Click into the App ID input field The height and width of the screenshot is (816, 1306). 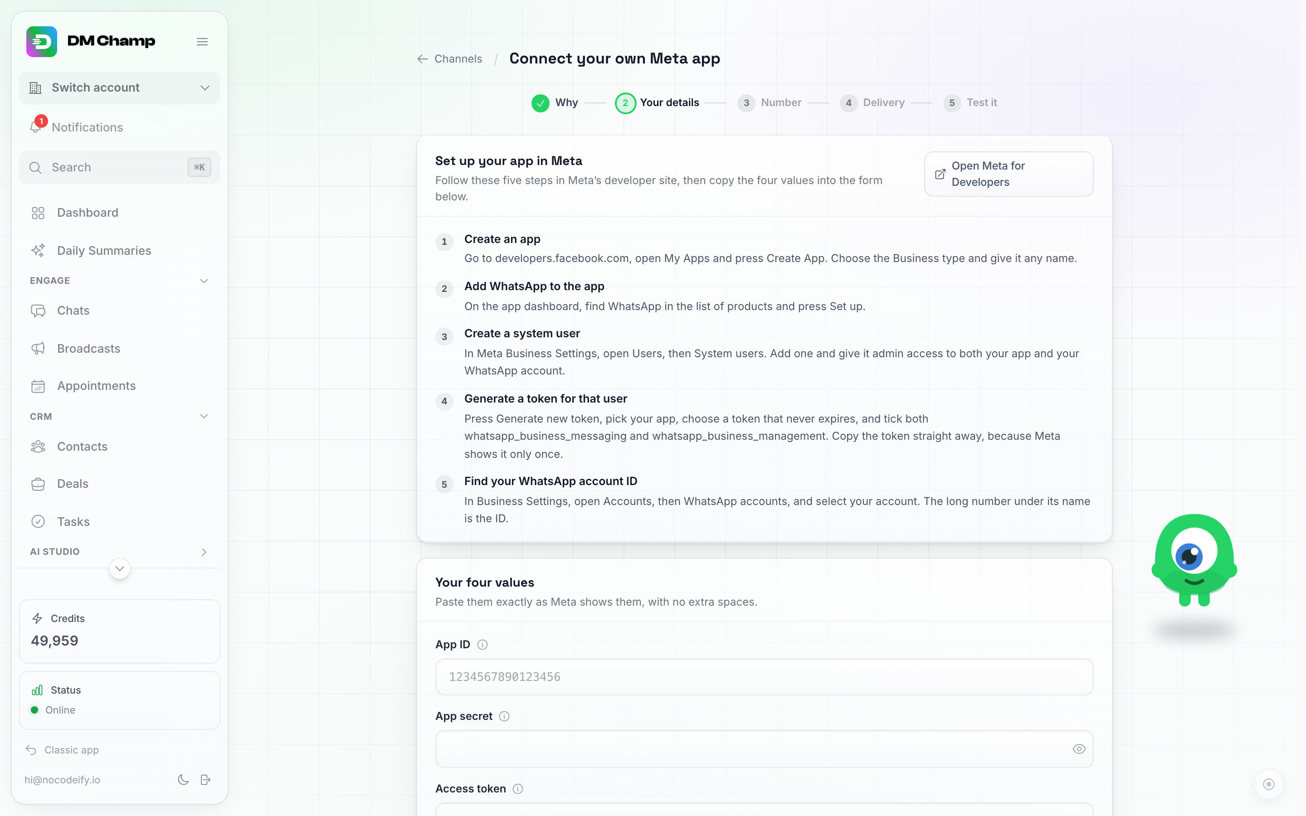tap(764, 677)
